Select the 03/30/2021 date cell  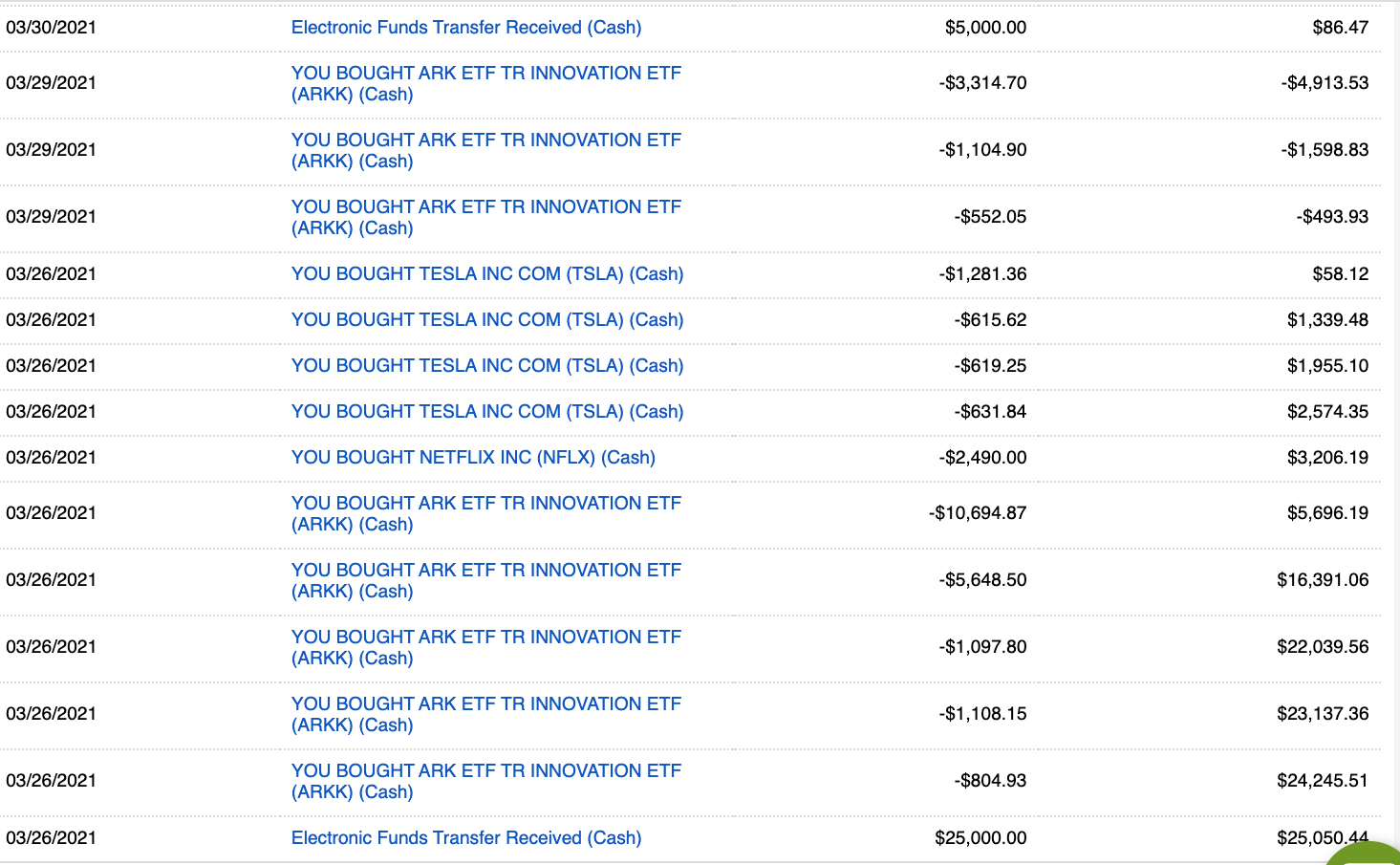(x=52, y=28)
